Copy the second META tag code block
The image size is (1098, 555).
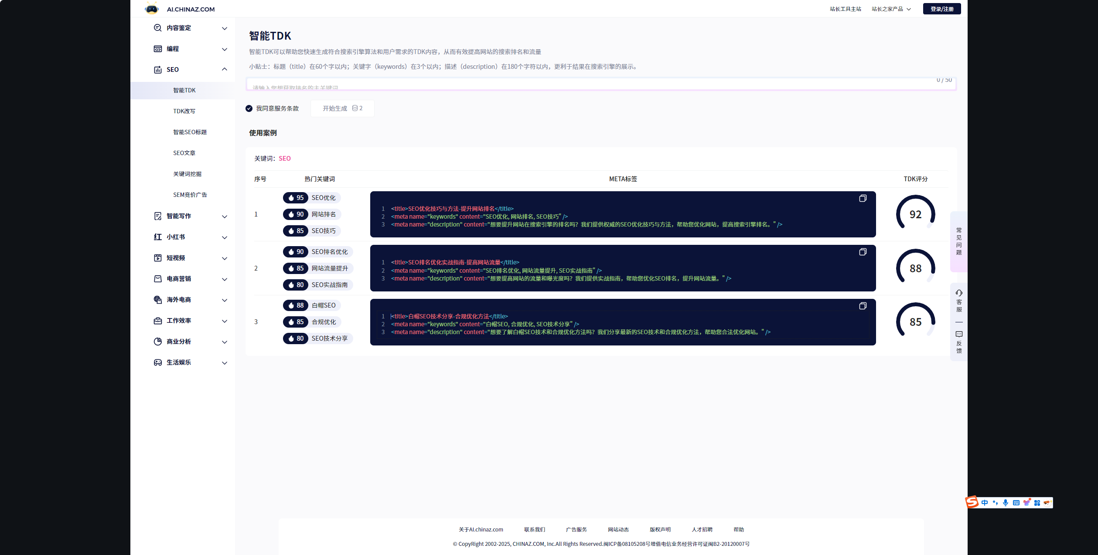[x=863, y=252]
